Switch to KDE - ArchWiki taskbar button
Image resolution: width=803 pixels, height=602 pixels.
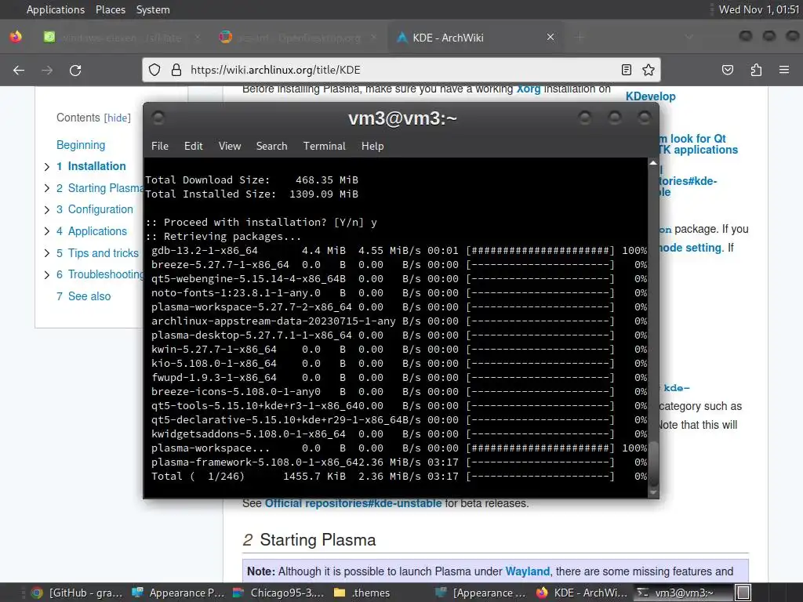click(581, 593)
